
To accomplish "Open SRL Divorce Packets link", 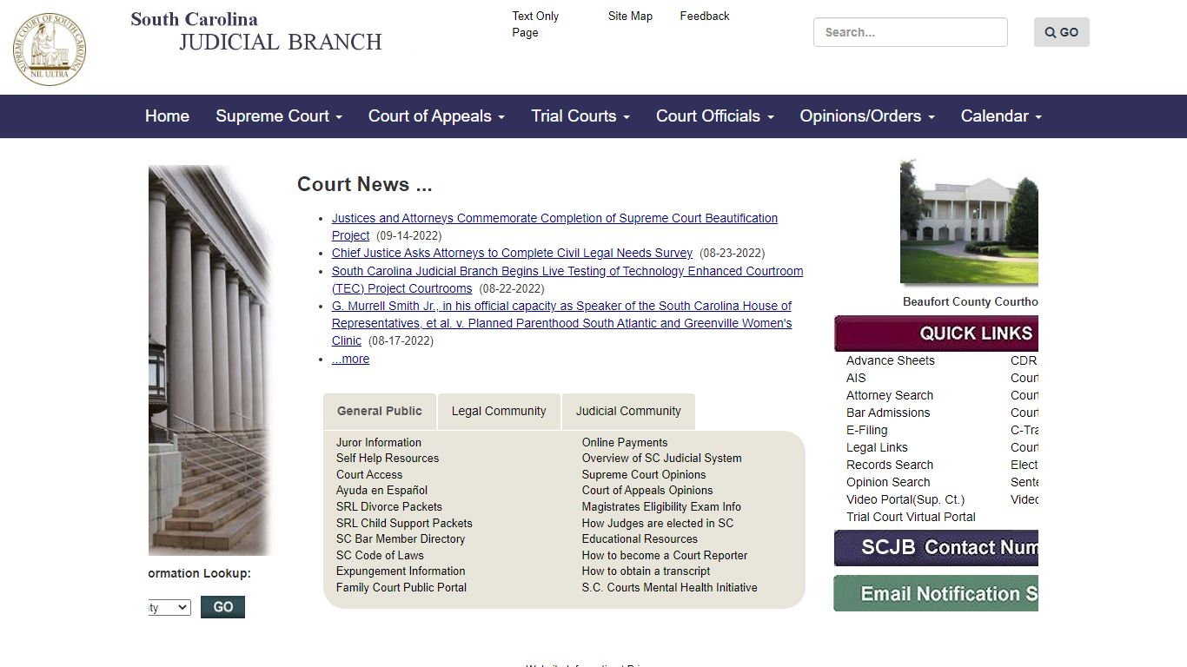I will pyautogui.click(x=389, y=506).
